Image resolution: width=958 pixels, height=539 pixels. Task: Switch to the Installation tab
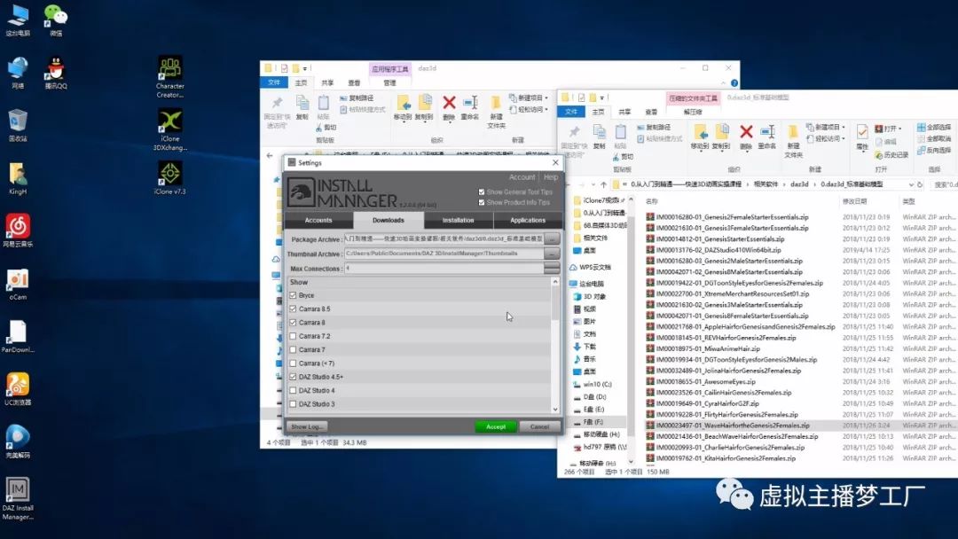click(459, 221)
